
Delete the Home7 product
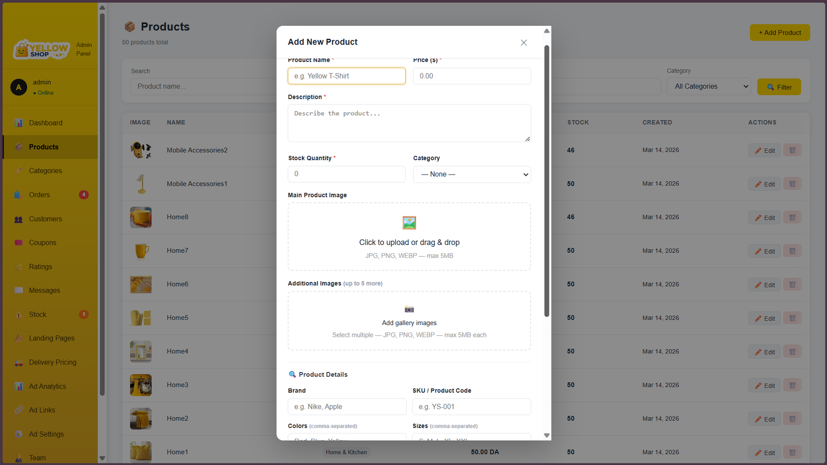(792, 251)
